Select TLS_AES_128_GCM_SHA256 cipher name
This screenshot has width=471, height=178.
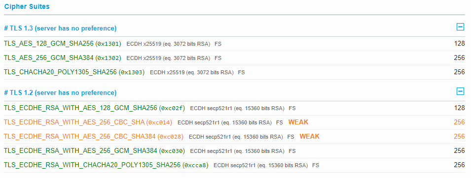49,44
